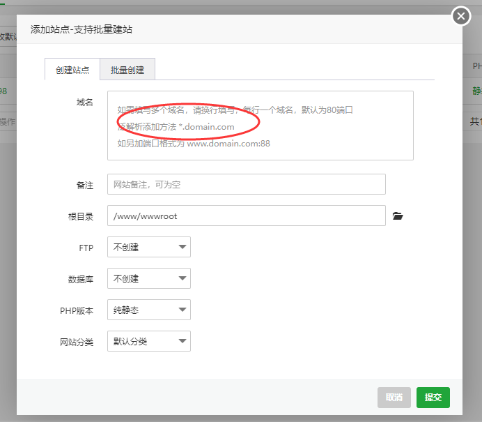This screenshot has height=422, width=482.
Task: Click the 数据库 label
Action: (81, 279)
